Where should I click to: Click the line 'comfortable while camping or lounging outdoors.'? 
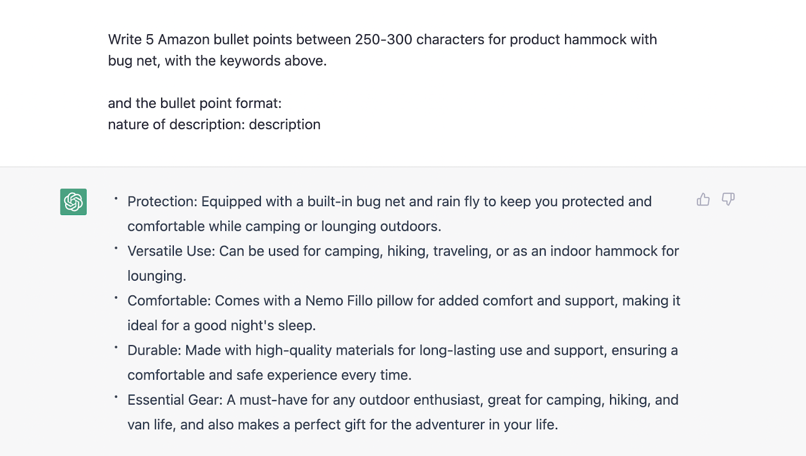tap(284, 226)
